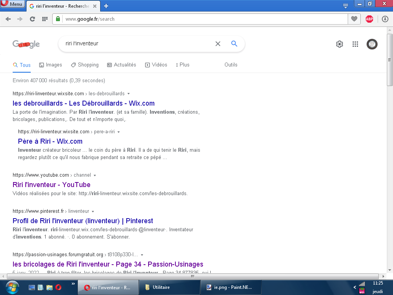This screenshot has height=295, width=393.
Task: Bookmark page with the heart icon
Action: (354, 19)
